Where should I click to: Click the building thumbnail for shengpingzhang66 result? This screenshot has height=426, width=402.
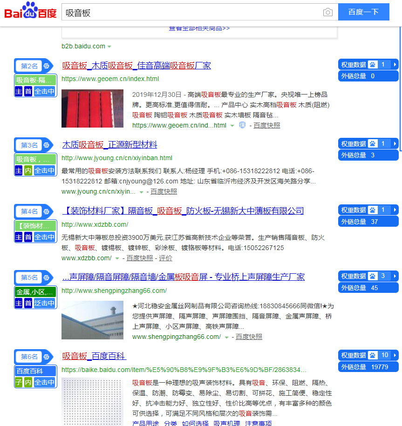[92, 320]
